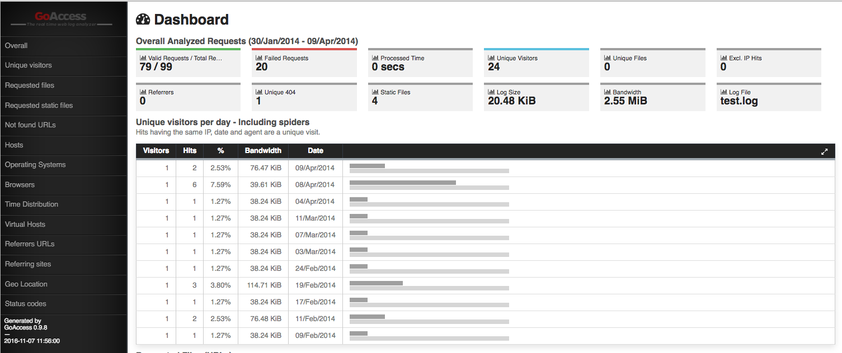Click the 11/Mar/2014 date cell
842x353 pixels.
click(x=315, y=218)
